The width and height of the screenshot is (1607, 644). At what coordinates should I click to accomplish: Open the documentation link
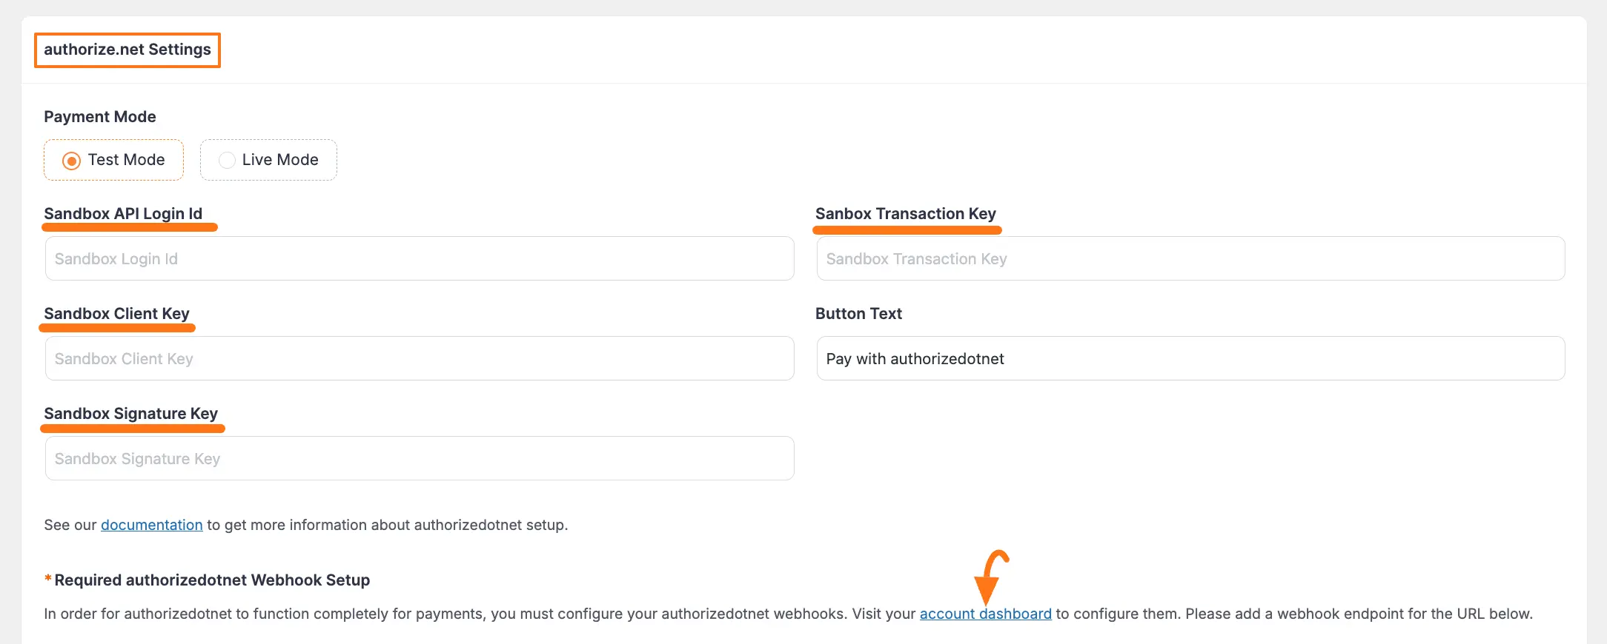coord(151,525)
